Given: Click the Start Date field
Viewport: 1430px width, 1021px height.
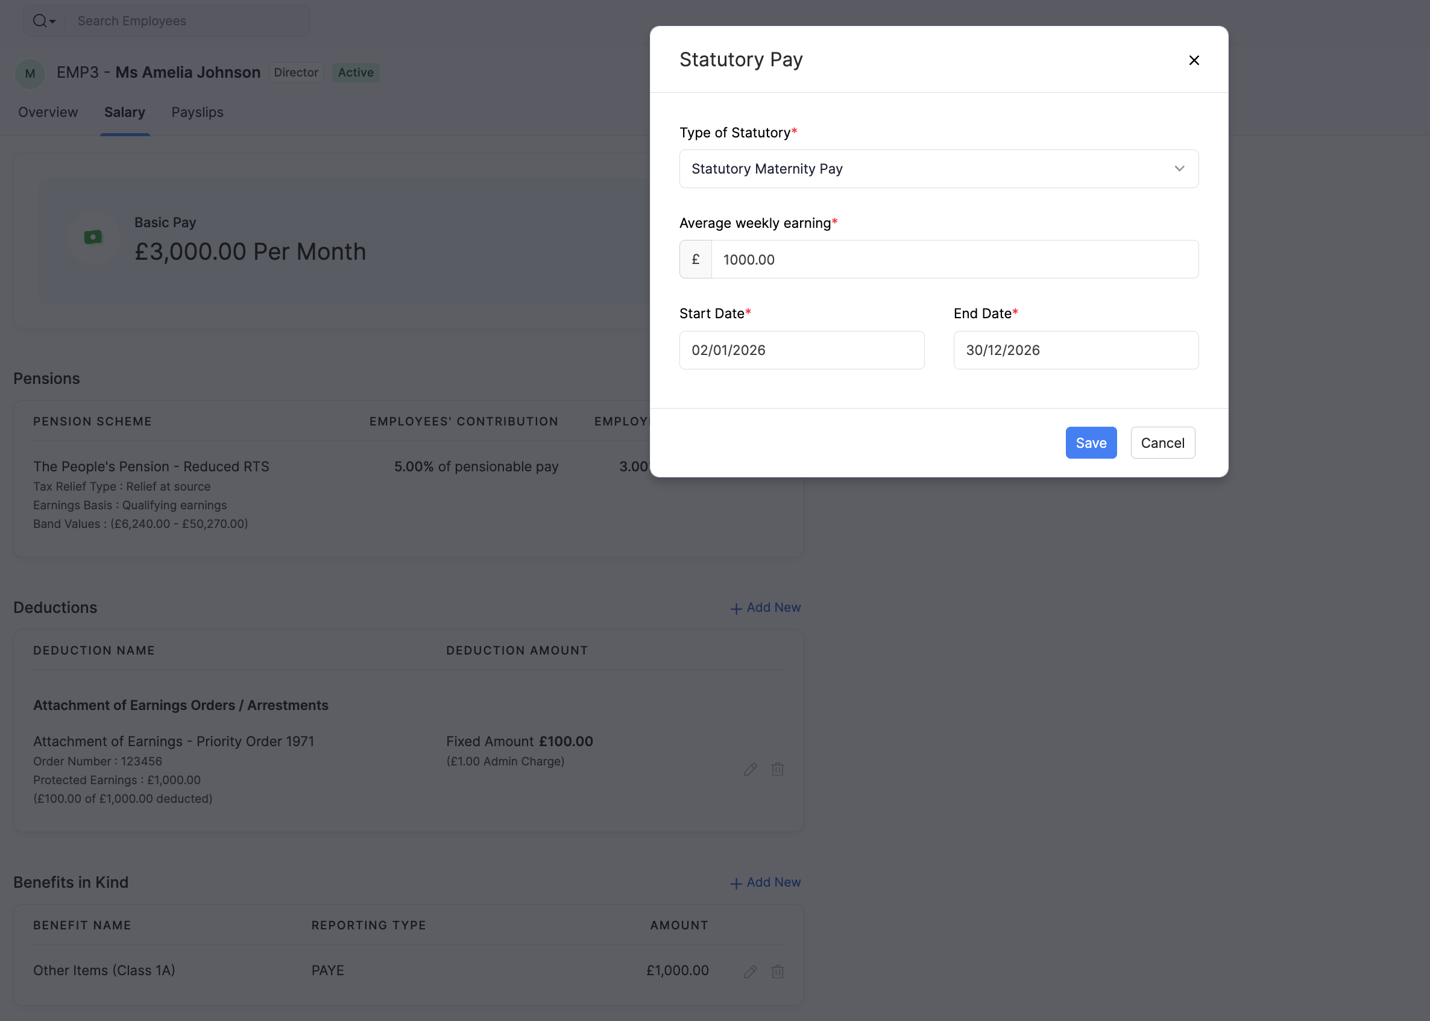Looking at the screenshot, I should click(x=801, y=350).
